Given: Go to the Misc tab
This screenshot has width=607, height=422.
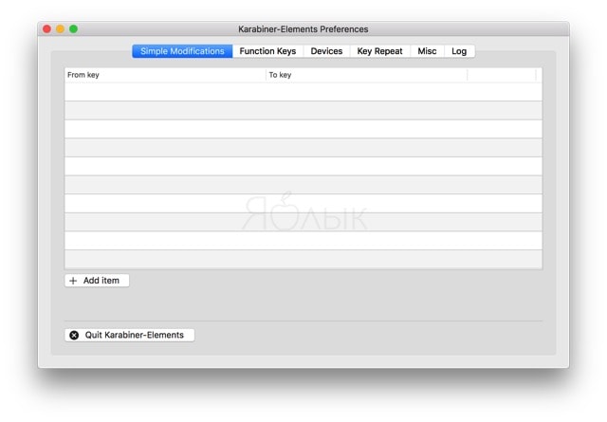Looking at the screenshot, I should (427, 51).
